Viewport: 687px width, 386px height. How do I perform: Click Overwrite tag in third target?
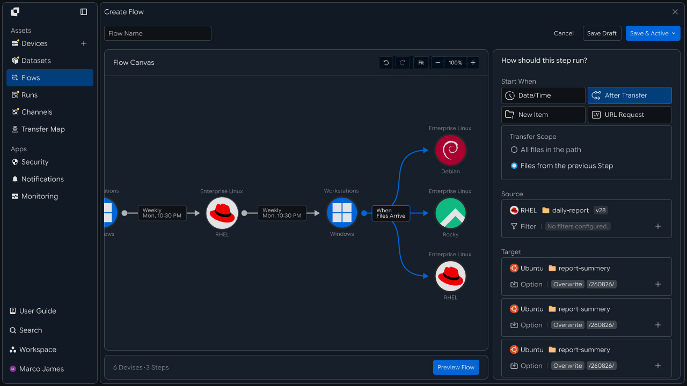point(568,366)
